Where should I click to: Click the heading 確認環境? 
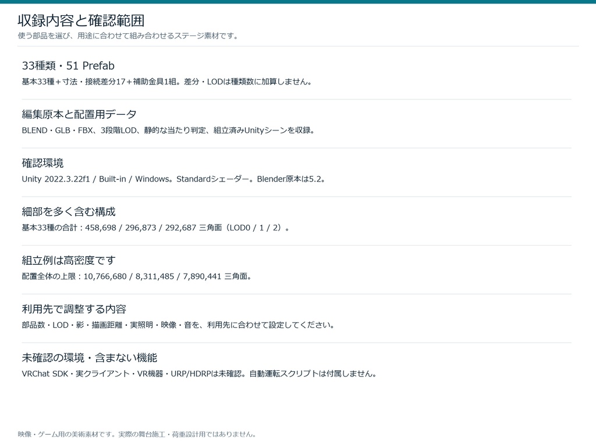pos(42,163)
